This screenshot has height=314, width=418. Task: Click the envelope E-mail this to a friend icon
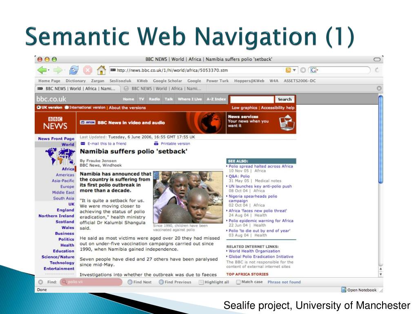pyautogui.click(x=82, y=144)
